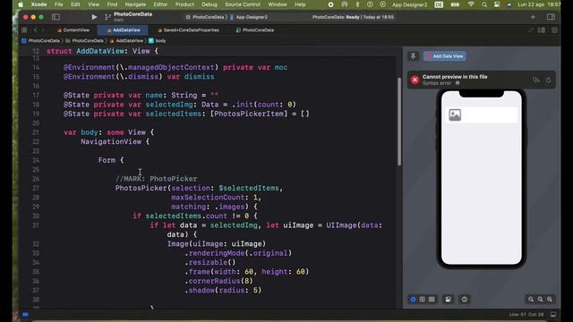
Task: Zoom canvas to 100 percent
Action: coord(540,300)
